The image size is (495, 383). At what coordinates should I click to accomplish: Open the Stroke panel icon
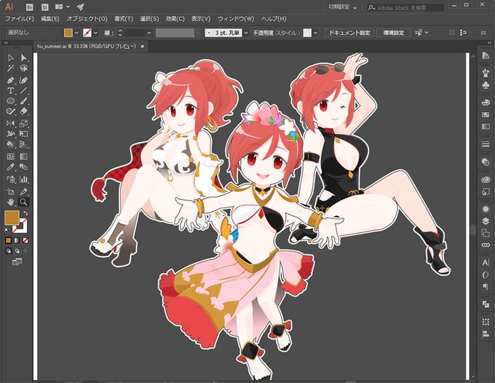pyautogui.click(x=486, y=144)
